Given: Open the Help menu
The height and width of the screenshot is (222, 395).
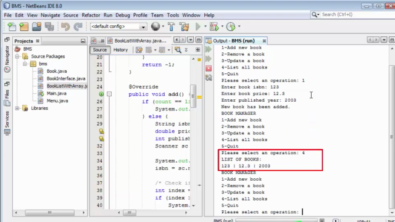Looking at the screenshot, I should click(209, 15).
